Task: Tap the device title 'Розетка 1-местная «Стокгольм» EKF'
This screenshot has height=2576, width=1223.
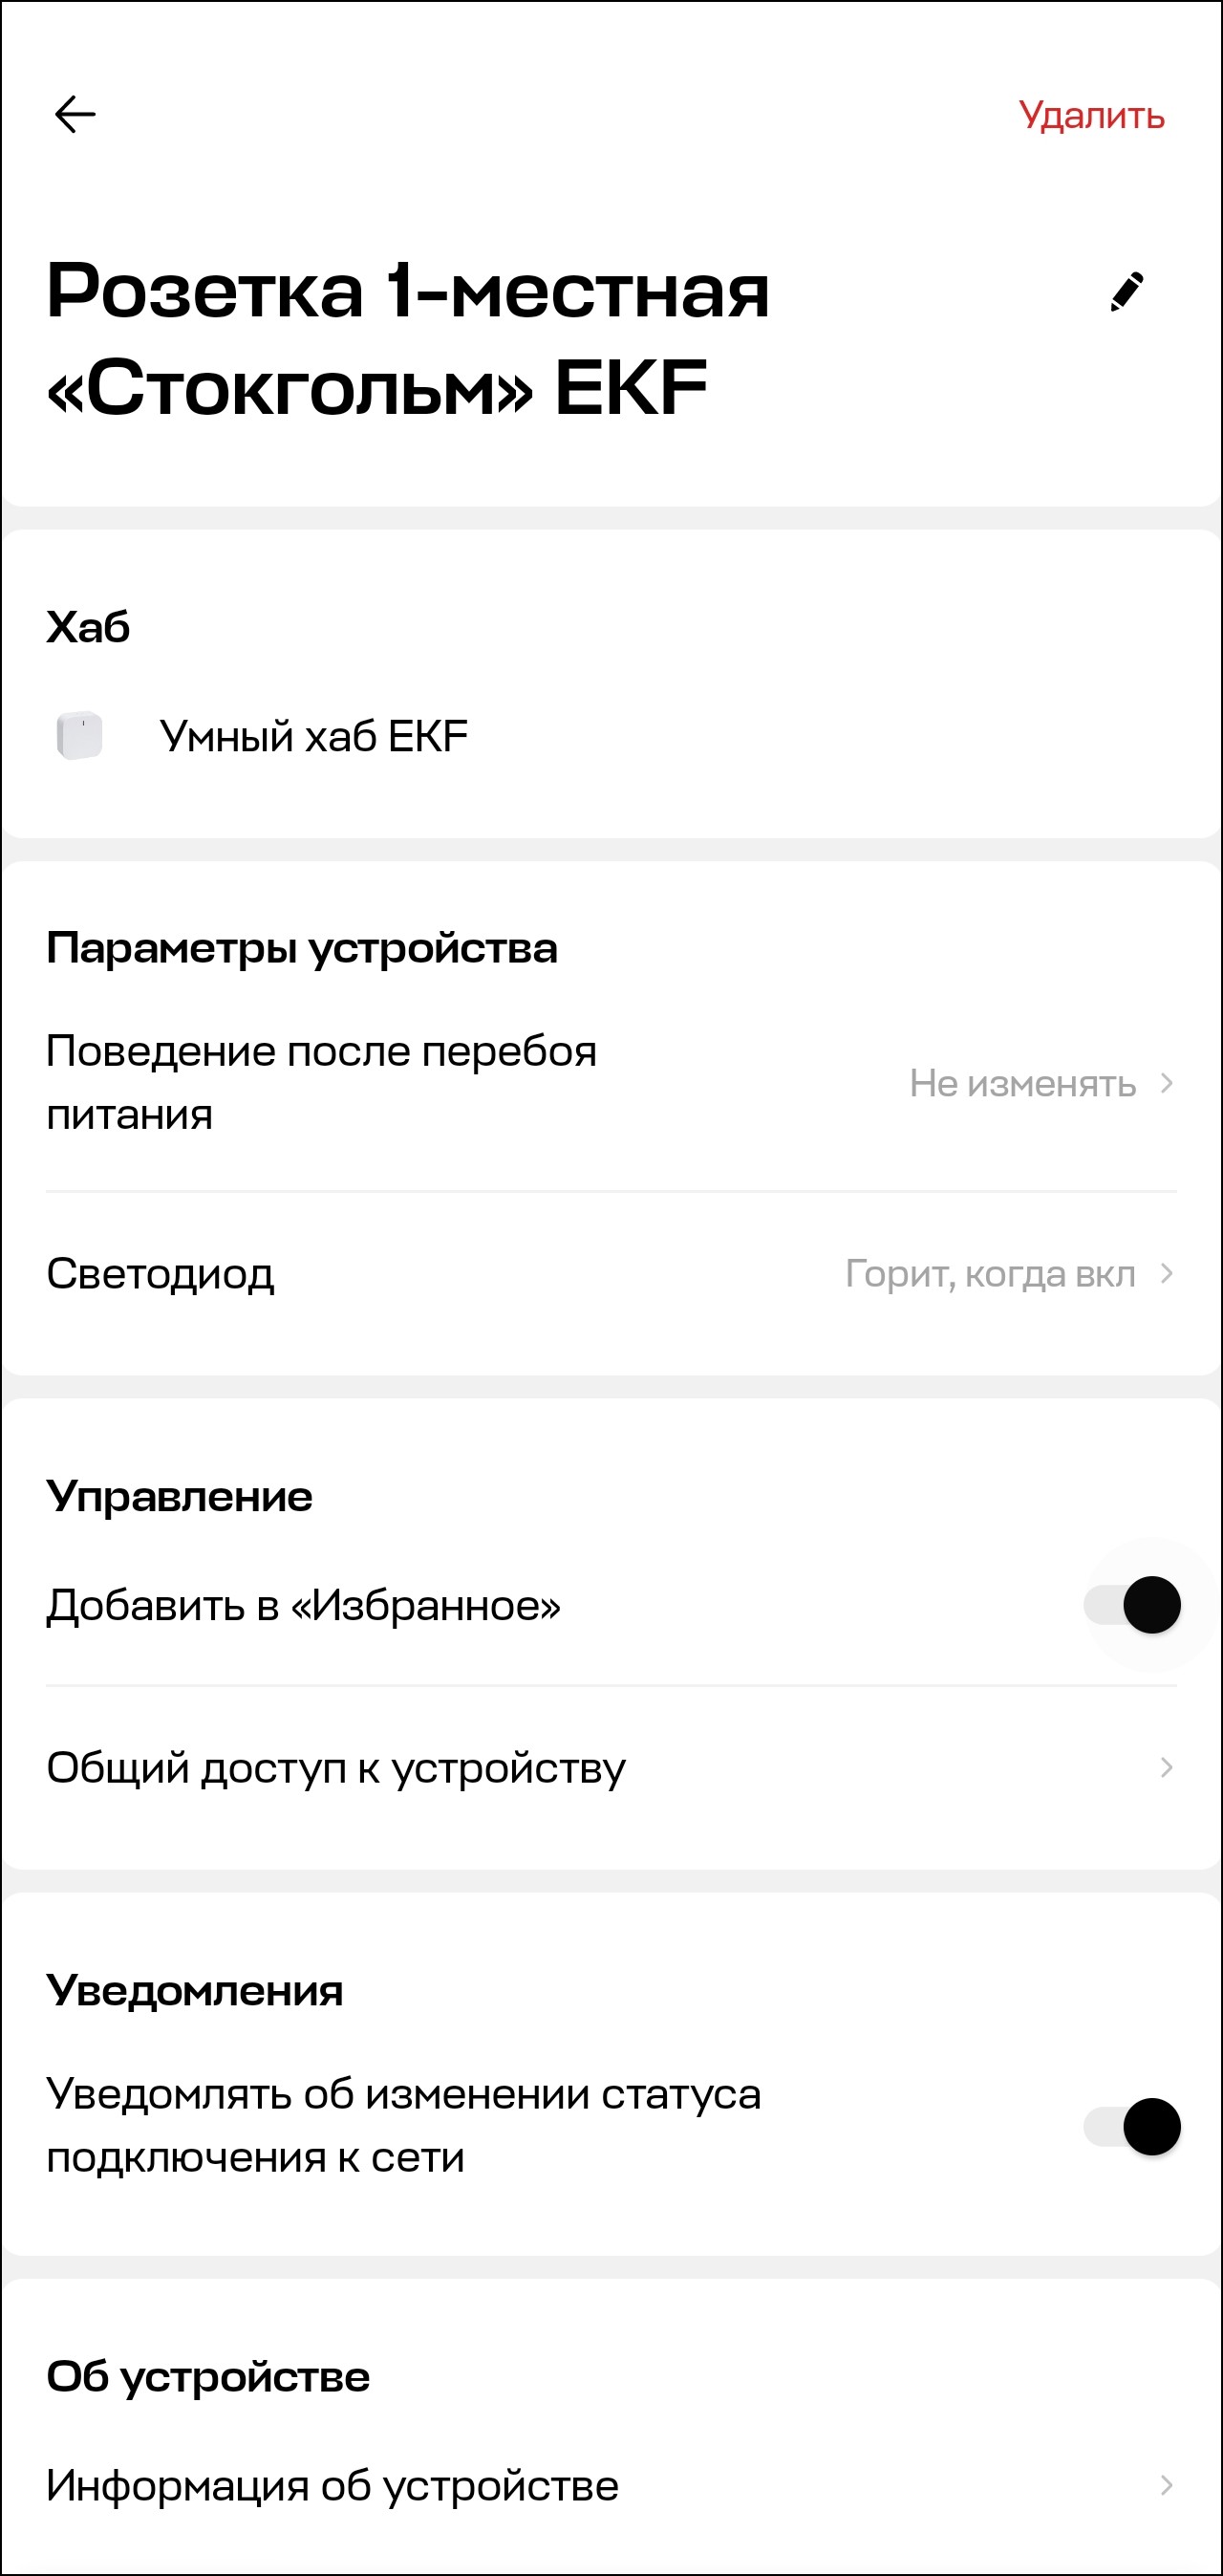Action: 408,338
